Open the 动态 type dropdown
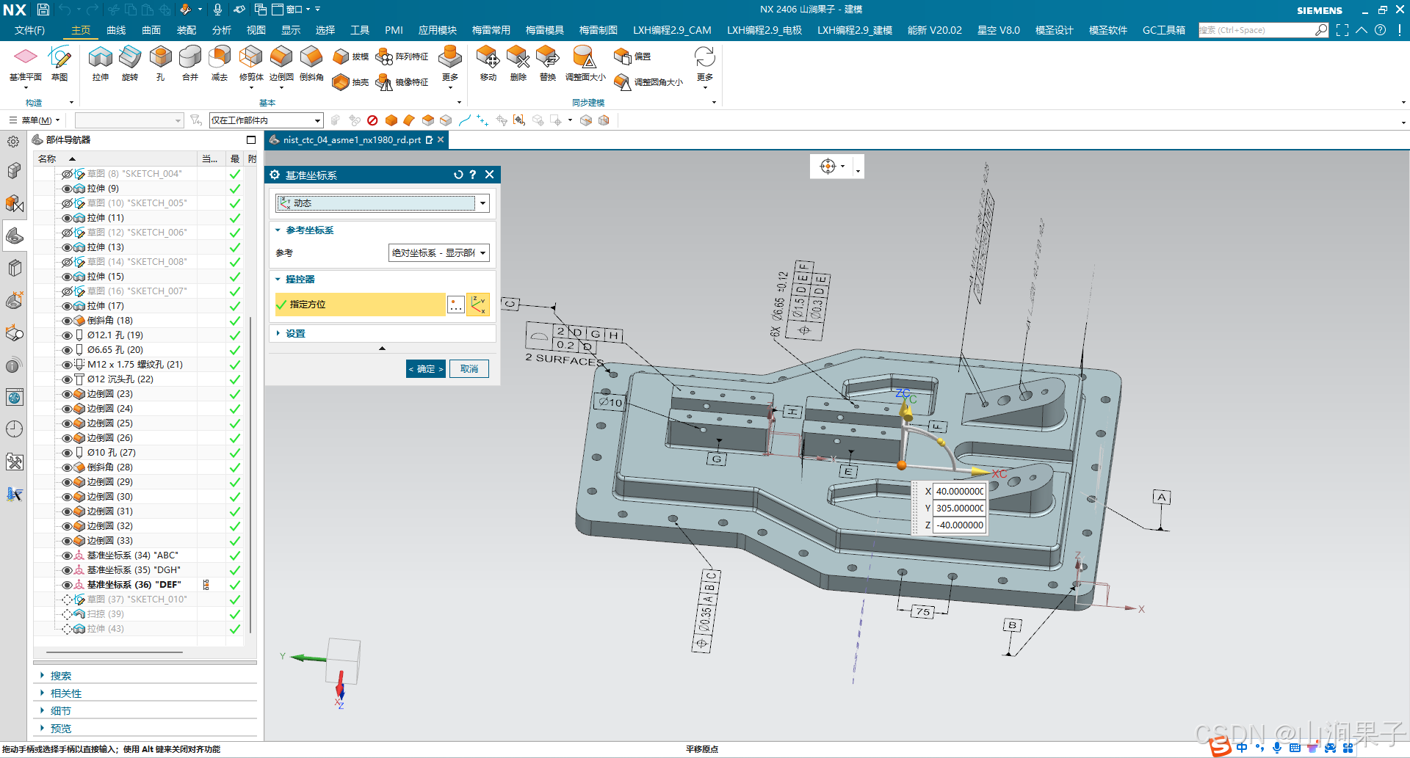1410x758 pixels. 382,203
